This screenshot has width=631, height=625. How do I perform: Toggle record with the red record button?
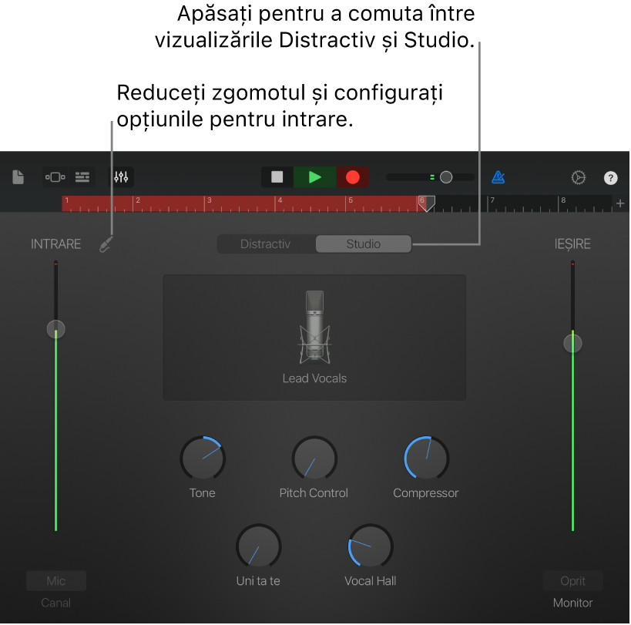(x=352, y=177)
